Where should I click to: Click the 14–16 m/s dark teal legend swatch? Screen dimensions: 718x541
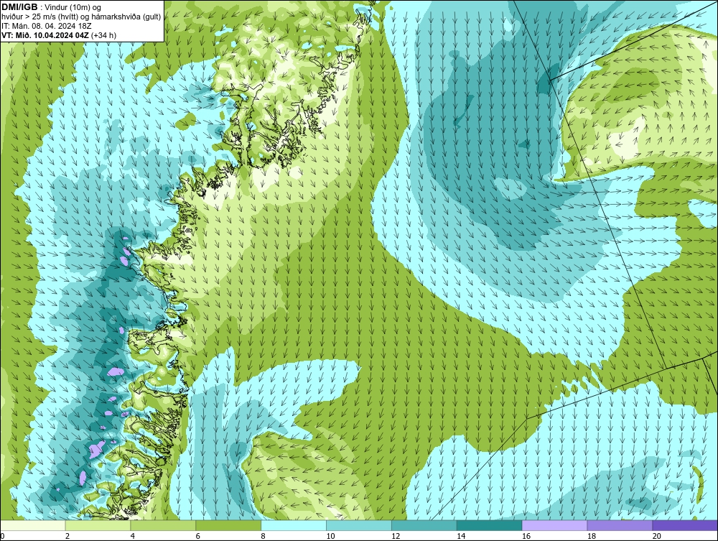pyautogui.click(x=490, y=525)
